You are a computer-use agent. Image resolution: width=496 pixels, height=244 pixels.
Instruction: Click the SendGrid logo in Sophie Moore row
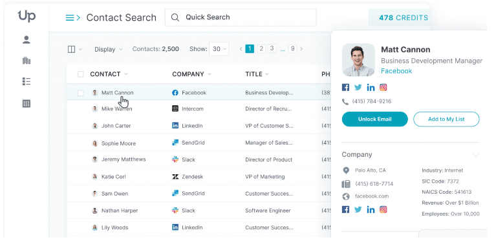[175, 143]
